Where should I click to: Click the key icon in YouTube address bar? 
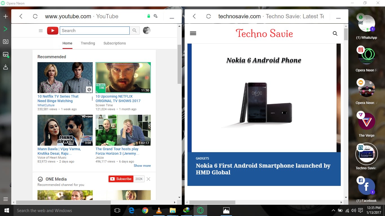(x=156, y=16)
